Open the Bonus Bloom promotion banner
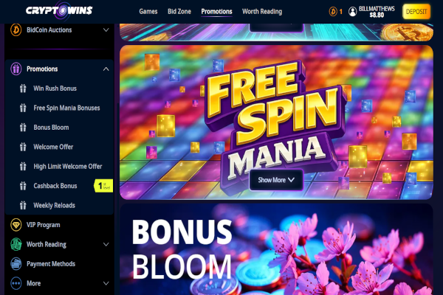The height and width of the screenshot is (295, 443). pos(276,249)
